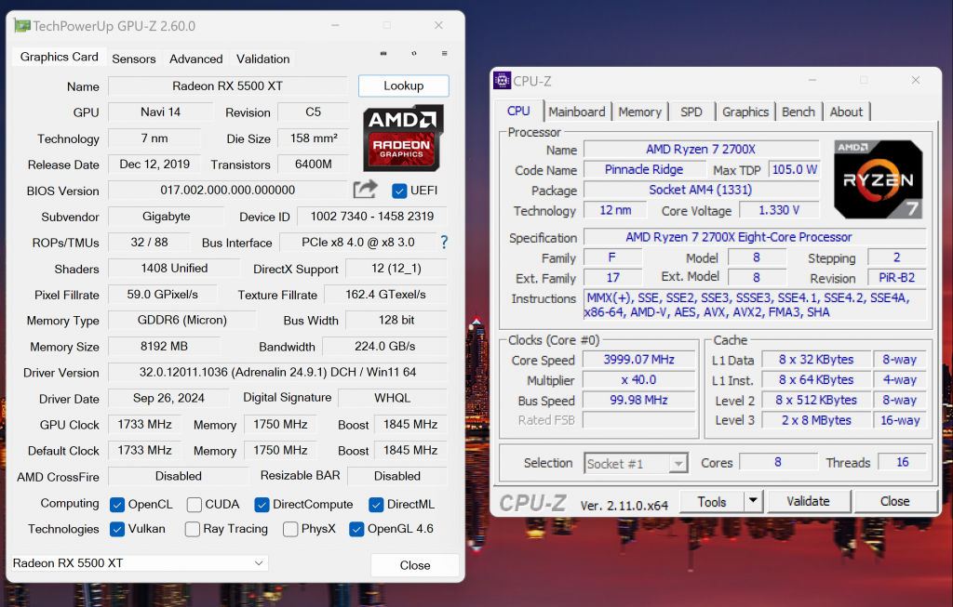The image size is (953, 607).
Task: Open the Socket #1 selection dropdown
Action: point(636,464)
